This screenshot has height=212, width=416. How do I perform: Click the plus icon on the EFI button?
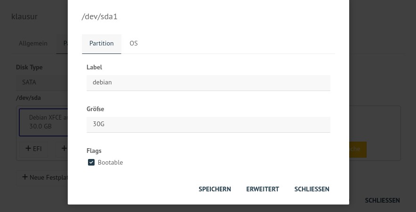click(x=28, y=148)
